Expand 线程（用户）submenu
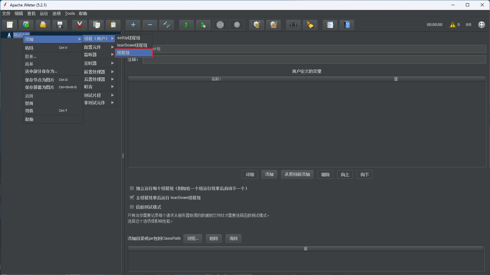The height and width of the screenshot is (275, 490). pos(99,39)
